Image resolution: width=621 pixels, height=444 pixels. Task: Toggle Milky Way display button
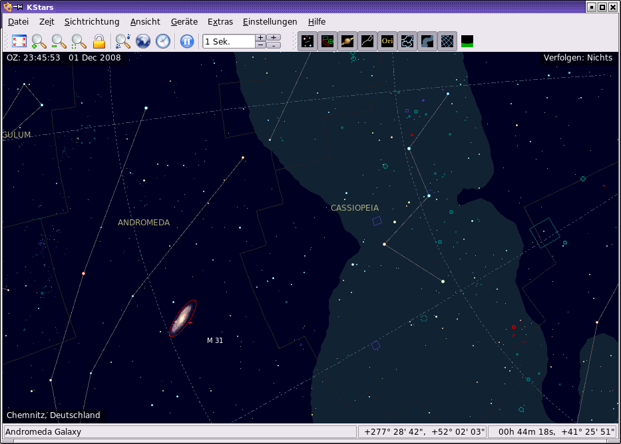427,41
